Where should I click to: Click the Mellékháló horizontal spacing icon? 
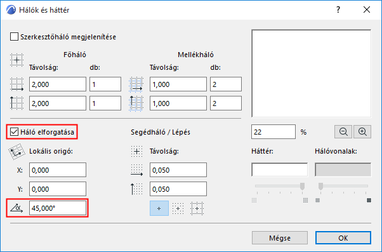coord(136,84)
